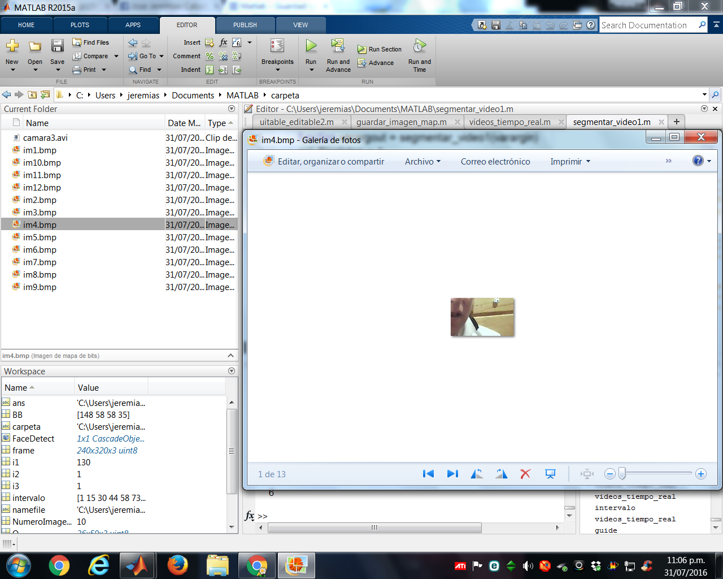Collapse the im4.bmp details panel

(x=230, y=356)
